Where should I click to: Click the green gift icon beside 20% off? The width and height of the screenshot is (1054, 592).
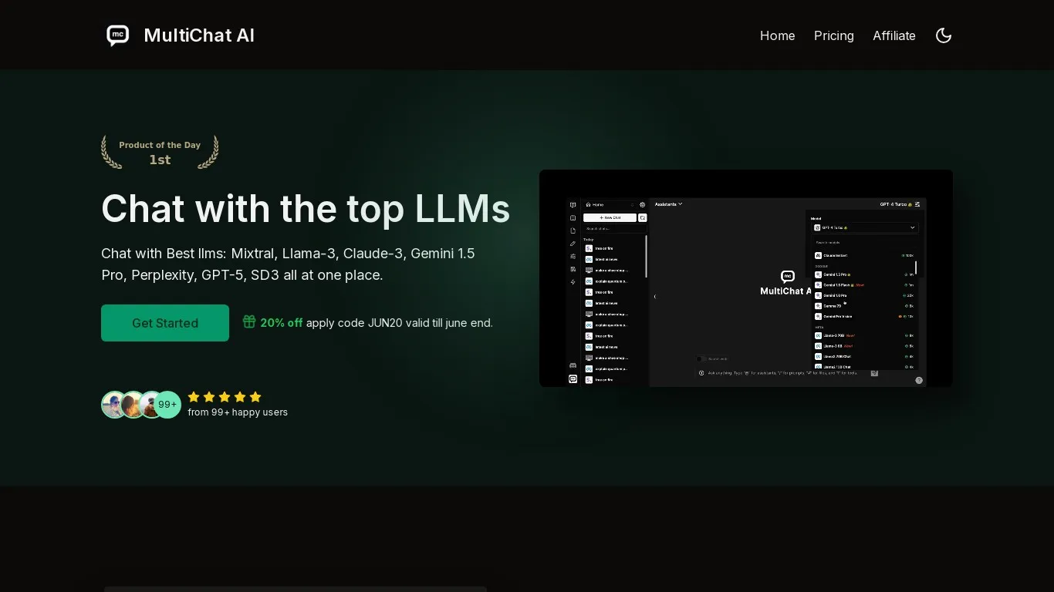tap(249, 322)
